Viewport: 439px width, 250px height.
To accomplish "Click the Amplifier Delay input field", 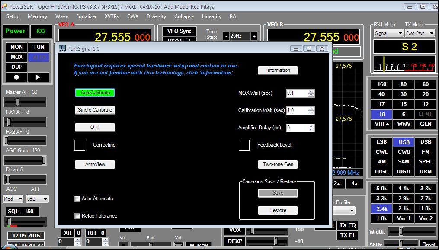I will [297, 128].
